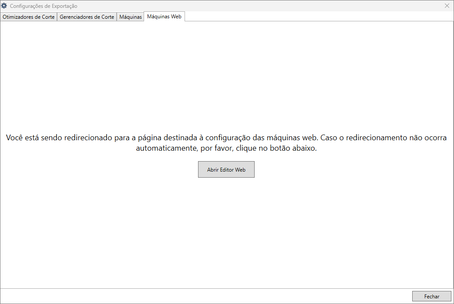This screenshot has width=454, height=304.
Task: Select the Máquinas tab
Action: tap(130, 17)
